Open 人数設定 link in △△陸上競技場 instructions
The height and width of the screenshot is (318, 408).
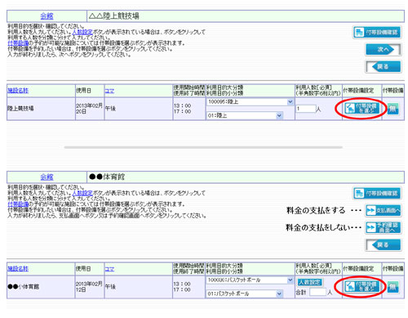coord(82,32)
